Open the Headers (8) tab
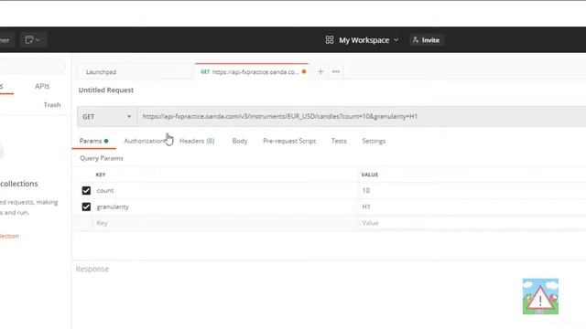Image resolution: width=586 pixels, height=329 pixels. tap(197, 141)
